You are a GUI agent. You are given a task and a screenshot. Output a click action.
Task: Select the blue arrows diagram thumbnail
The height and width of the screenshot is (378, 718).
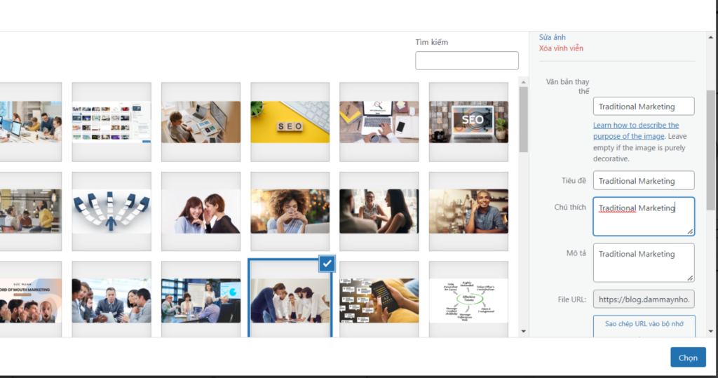point(111,211)
